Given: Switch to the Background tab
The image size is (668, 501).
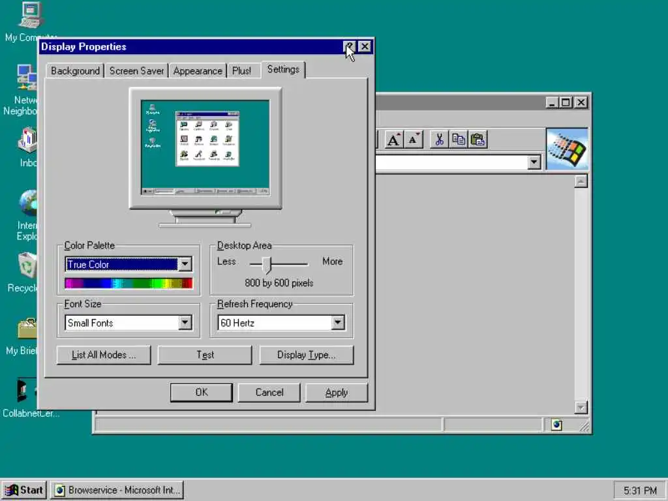Looking at the screenshot, I should [75, 70].
